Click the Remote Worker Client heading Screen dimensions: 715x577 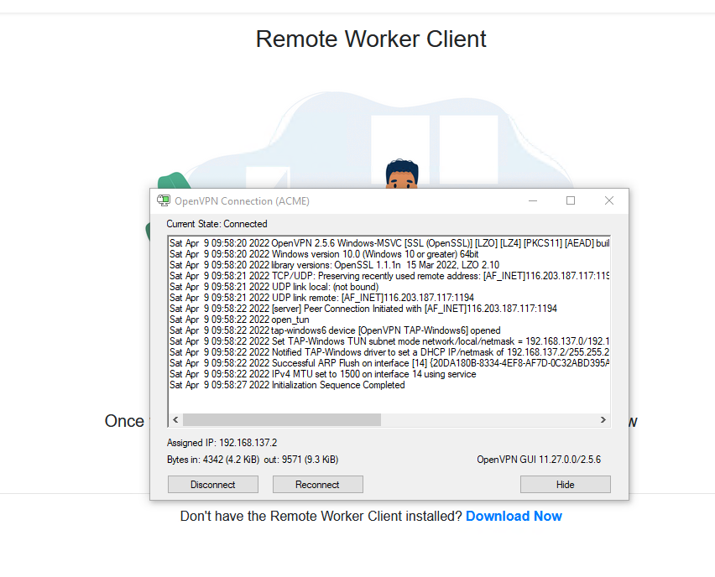click(x=371, y=39)
